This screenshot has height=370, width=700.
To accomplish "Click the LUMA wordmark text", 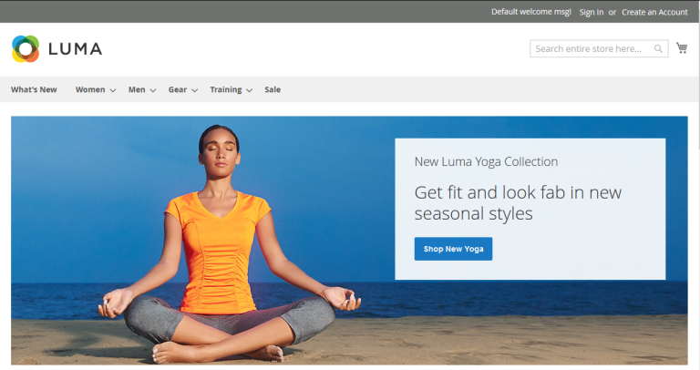I will click(x=74, y=49).
